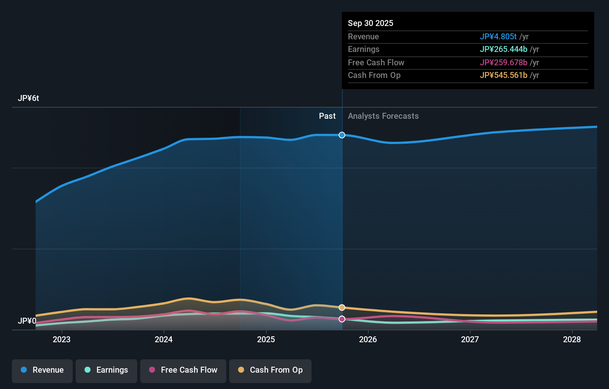The height and width of the screenshot is (389, 609).
Task: Click the pink Free Cash Flow chart marker
Action: point(342,319)
